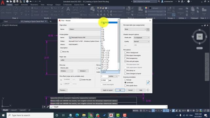210x118 pixels.
Task: Toggle grid display in status bar
Action: [141, 110]
